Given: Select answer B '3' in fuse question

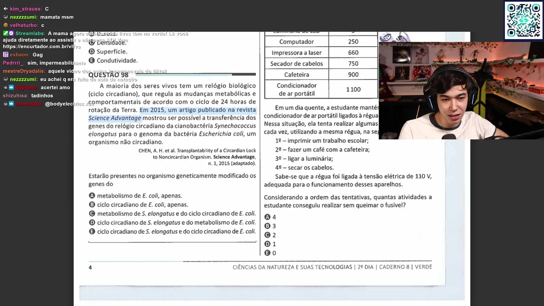Looking at the screenshot, I should [x=270, y=226].
